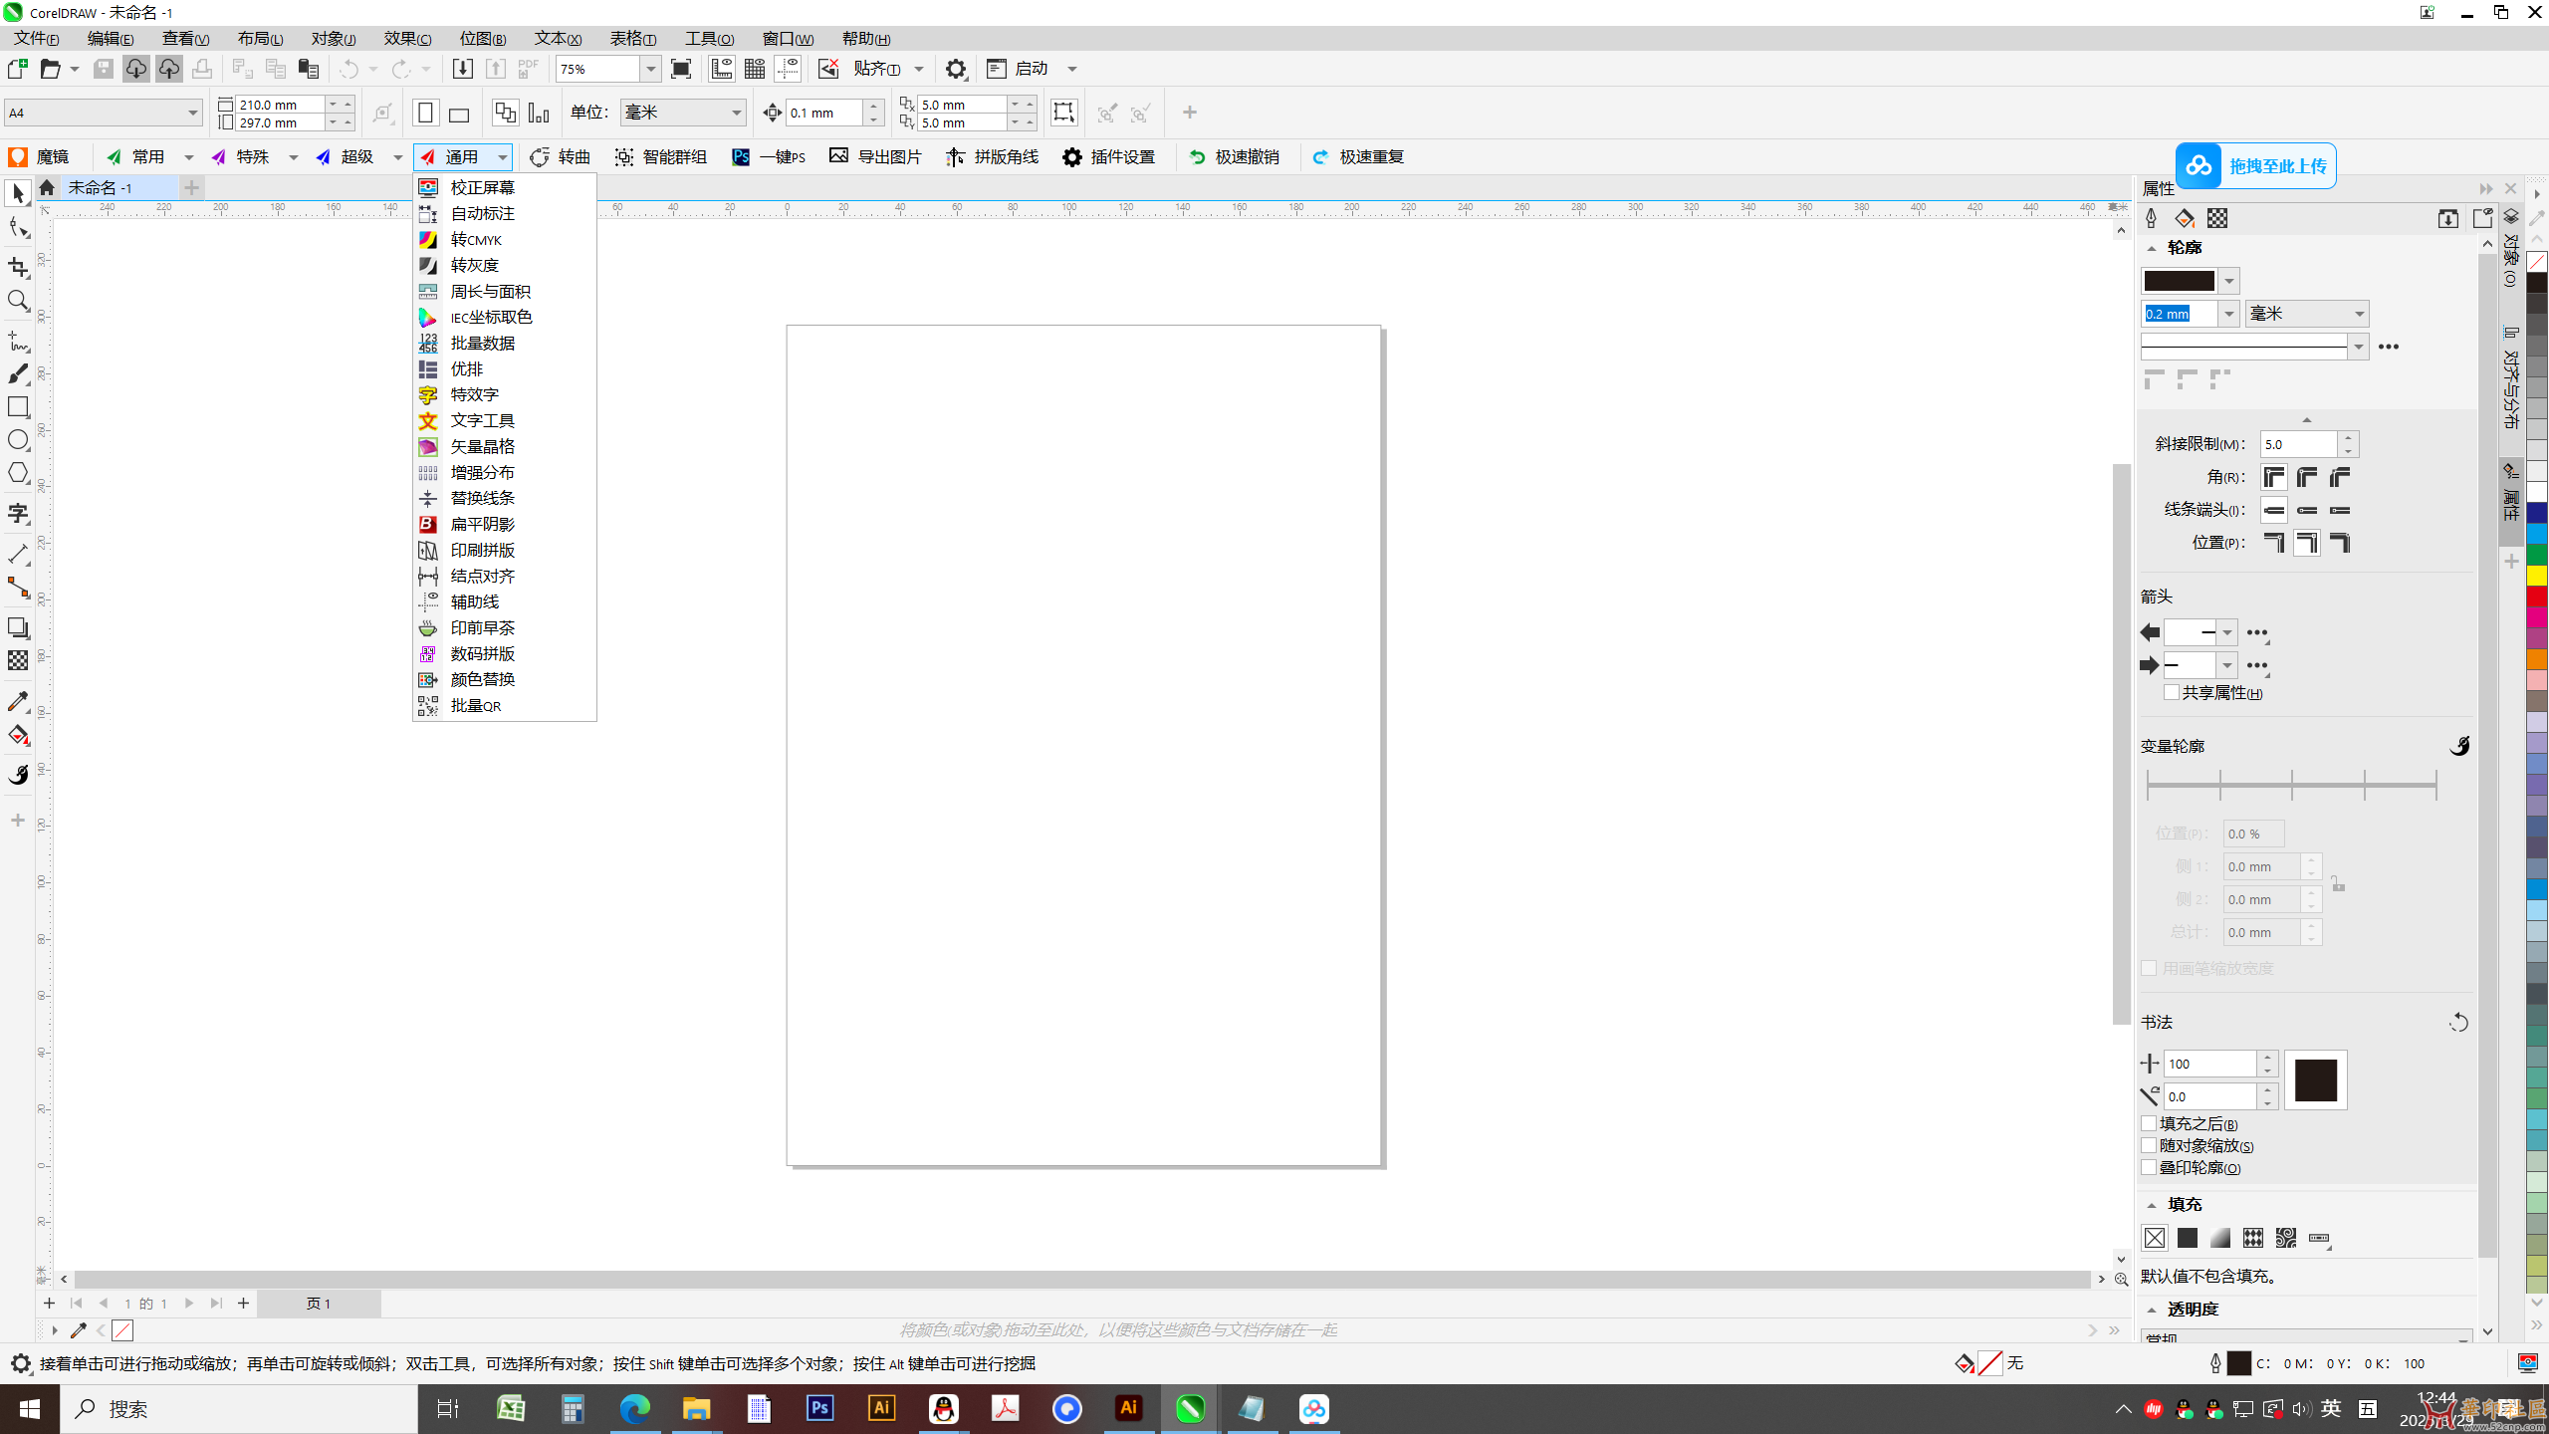Open the 单位 毫米 units dropdown
2549x1434 pixels.
point(736,113)
